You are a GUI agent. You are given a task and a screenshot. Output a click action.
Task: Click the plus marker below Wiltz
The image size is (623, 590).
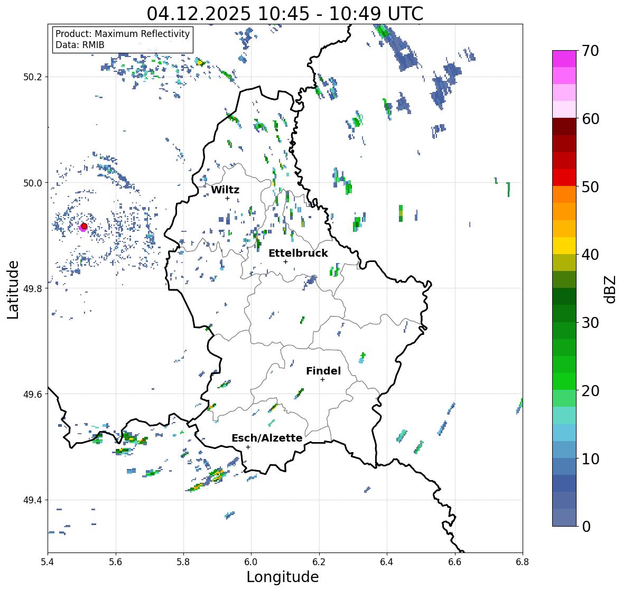[227, 198]
